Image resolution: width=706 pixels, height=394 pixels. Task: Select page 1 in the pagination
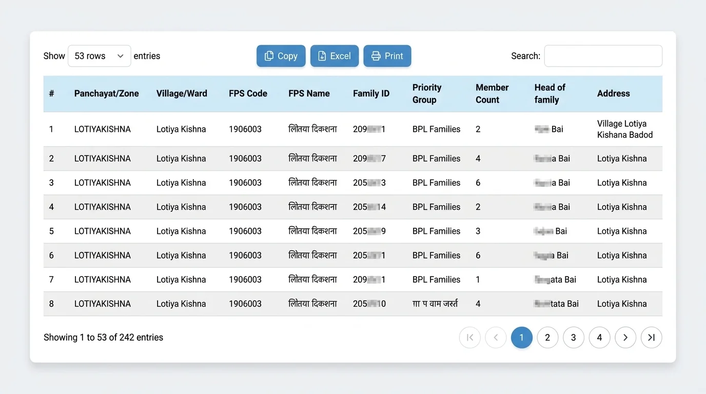(x=522, y=338)
